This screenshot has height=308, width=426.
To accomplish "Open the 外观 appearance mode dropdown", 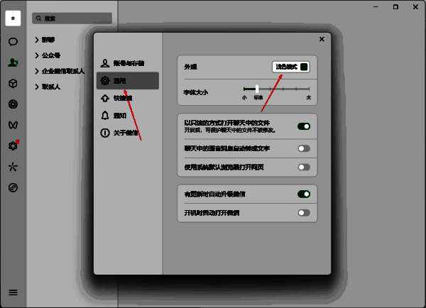I will (x=290, y=67).
